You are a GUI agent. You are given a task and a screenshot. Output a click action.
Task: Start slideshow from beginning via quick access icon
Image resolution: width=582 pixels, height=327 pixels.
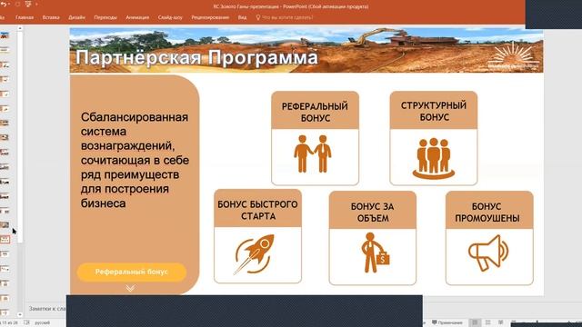coord(28,4)
